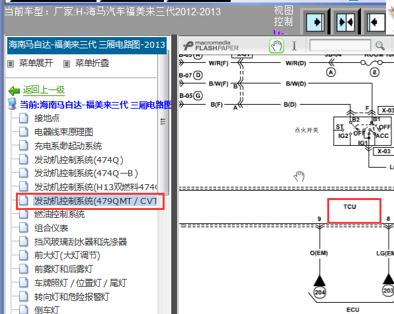Select the FlashPaper hand pan tool

click(276, 46)
